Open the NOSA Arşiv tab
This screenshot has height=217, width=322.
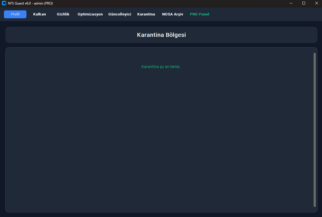coord(172,14)
